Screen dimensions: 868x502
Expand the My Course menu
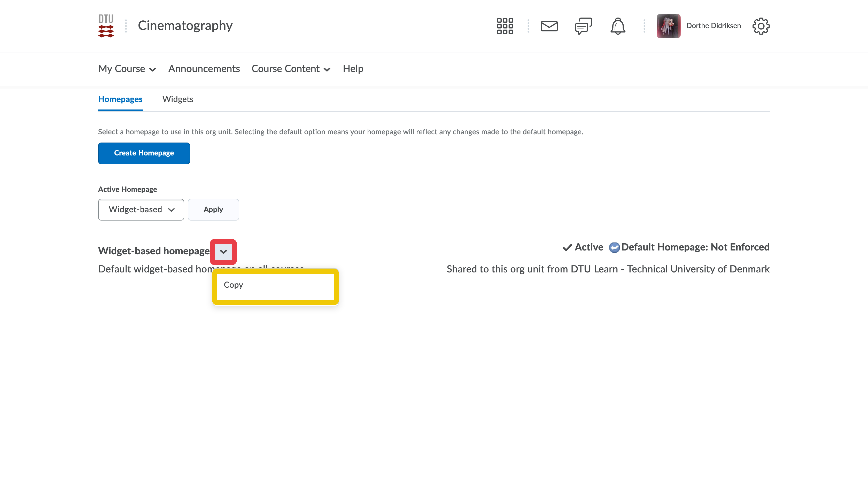click(x=127, y=69)
